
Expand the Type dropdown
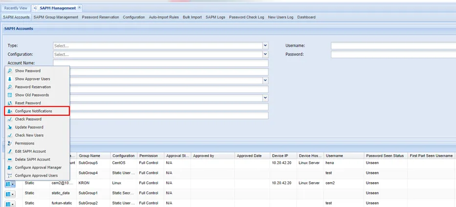(x=265, y=45)
